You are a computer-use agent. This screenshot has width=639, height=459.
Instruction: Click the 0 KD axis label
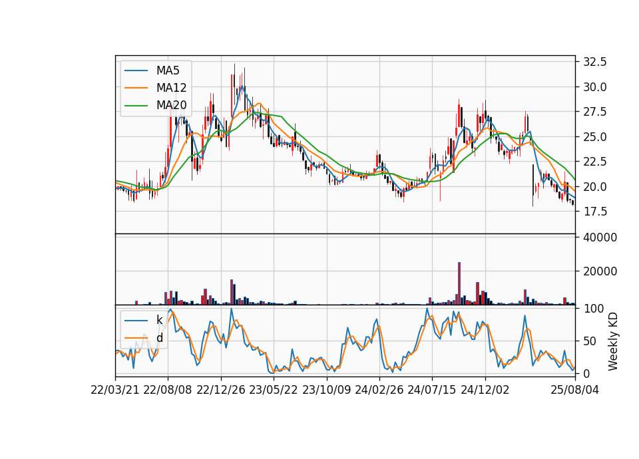(587, 373)
